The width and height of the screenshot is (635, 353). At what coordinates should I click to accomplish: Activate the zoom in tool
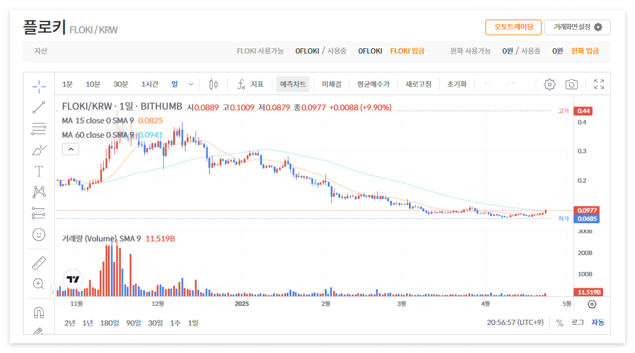(39, 284)
